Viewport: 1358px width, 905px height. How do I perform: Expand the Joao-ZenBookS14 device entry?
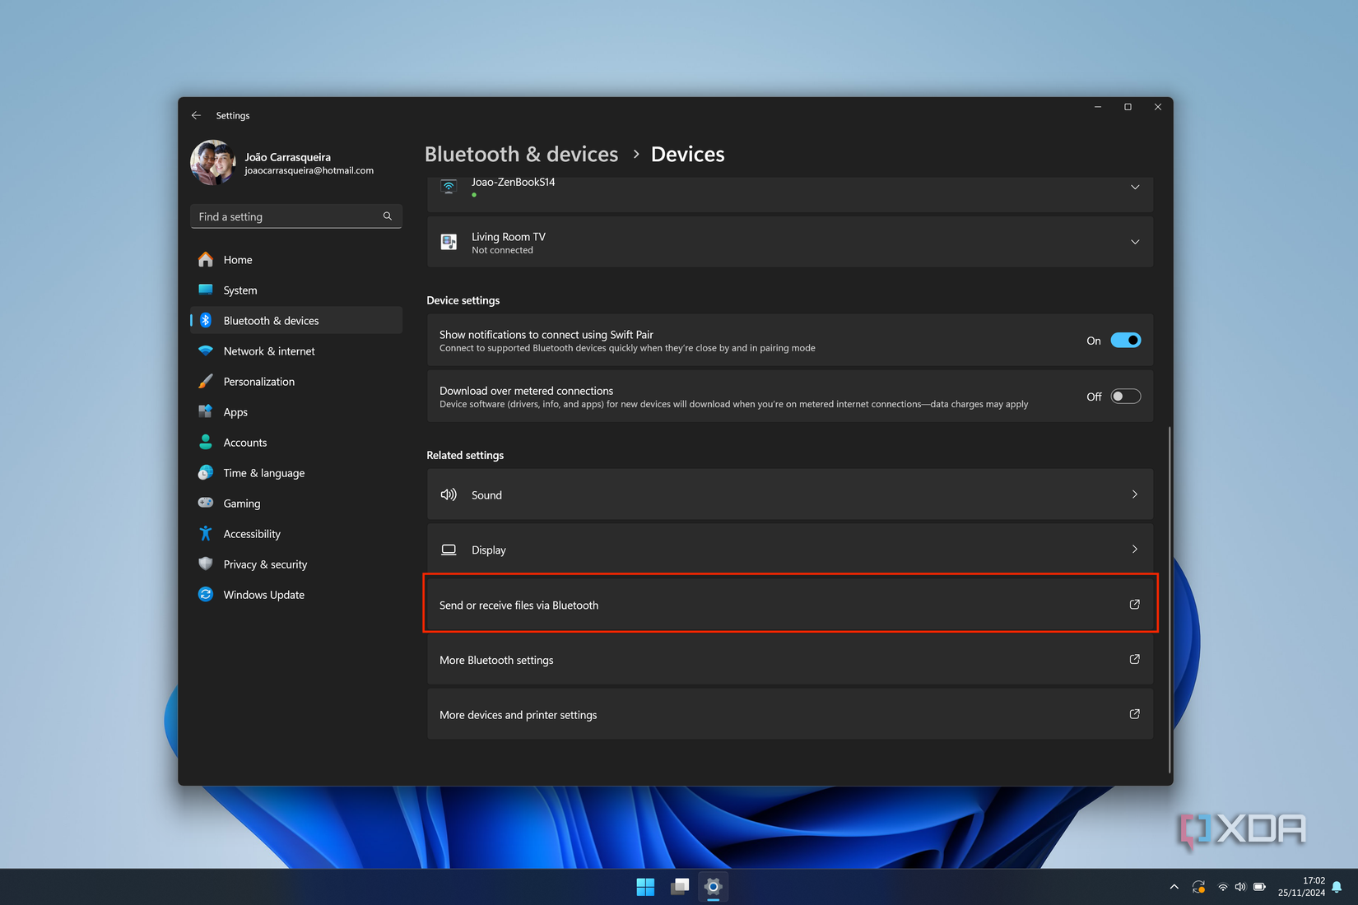tap(1134, 187)
